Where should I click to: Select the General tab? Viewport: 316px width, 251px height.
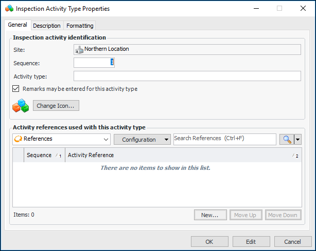pos(17,25)
